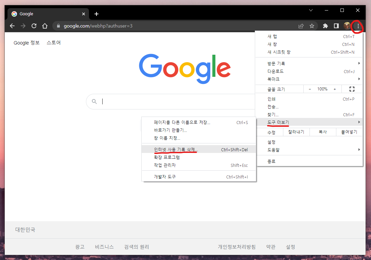Click the address bar URL
371x260 pixels.
[x=98, y=26]
